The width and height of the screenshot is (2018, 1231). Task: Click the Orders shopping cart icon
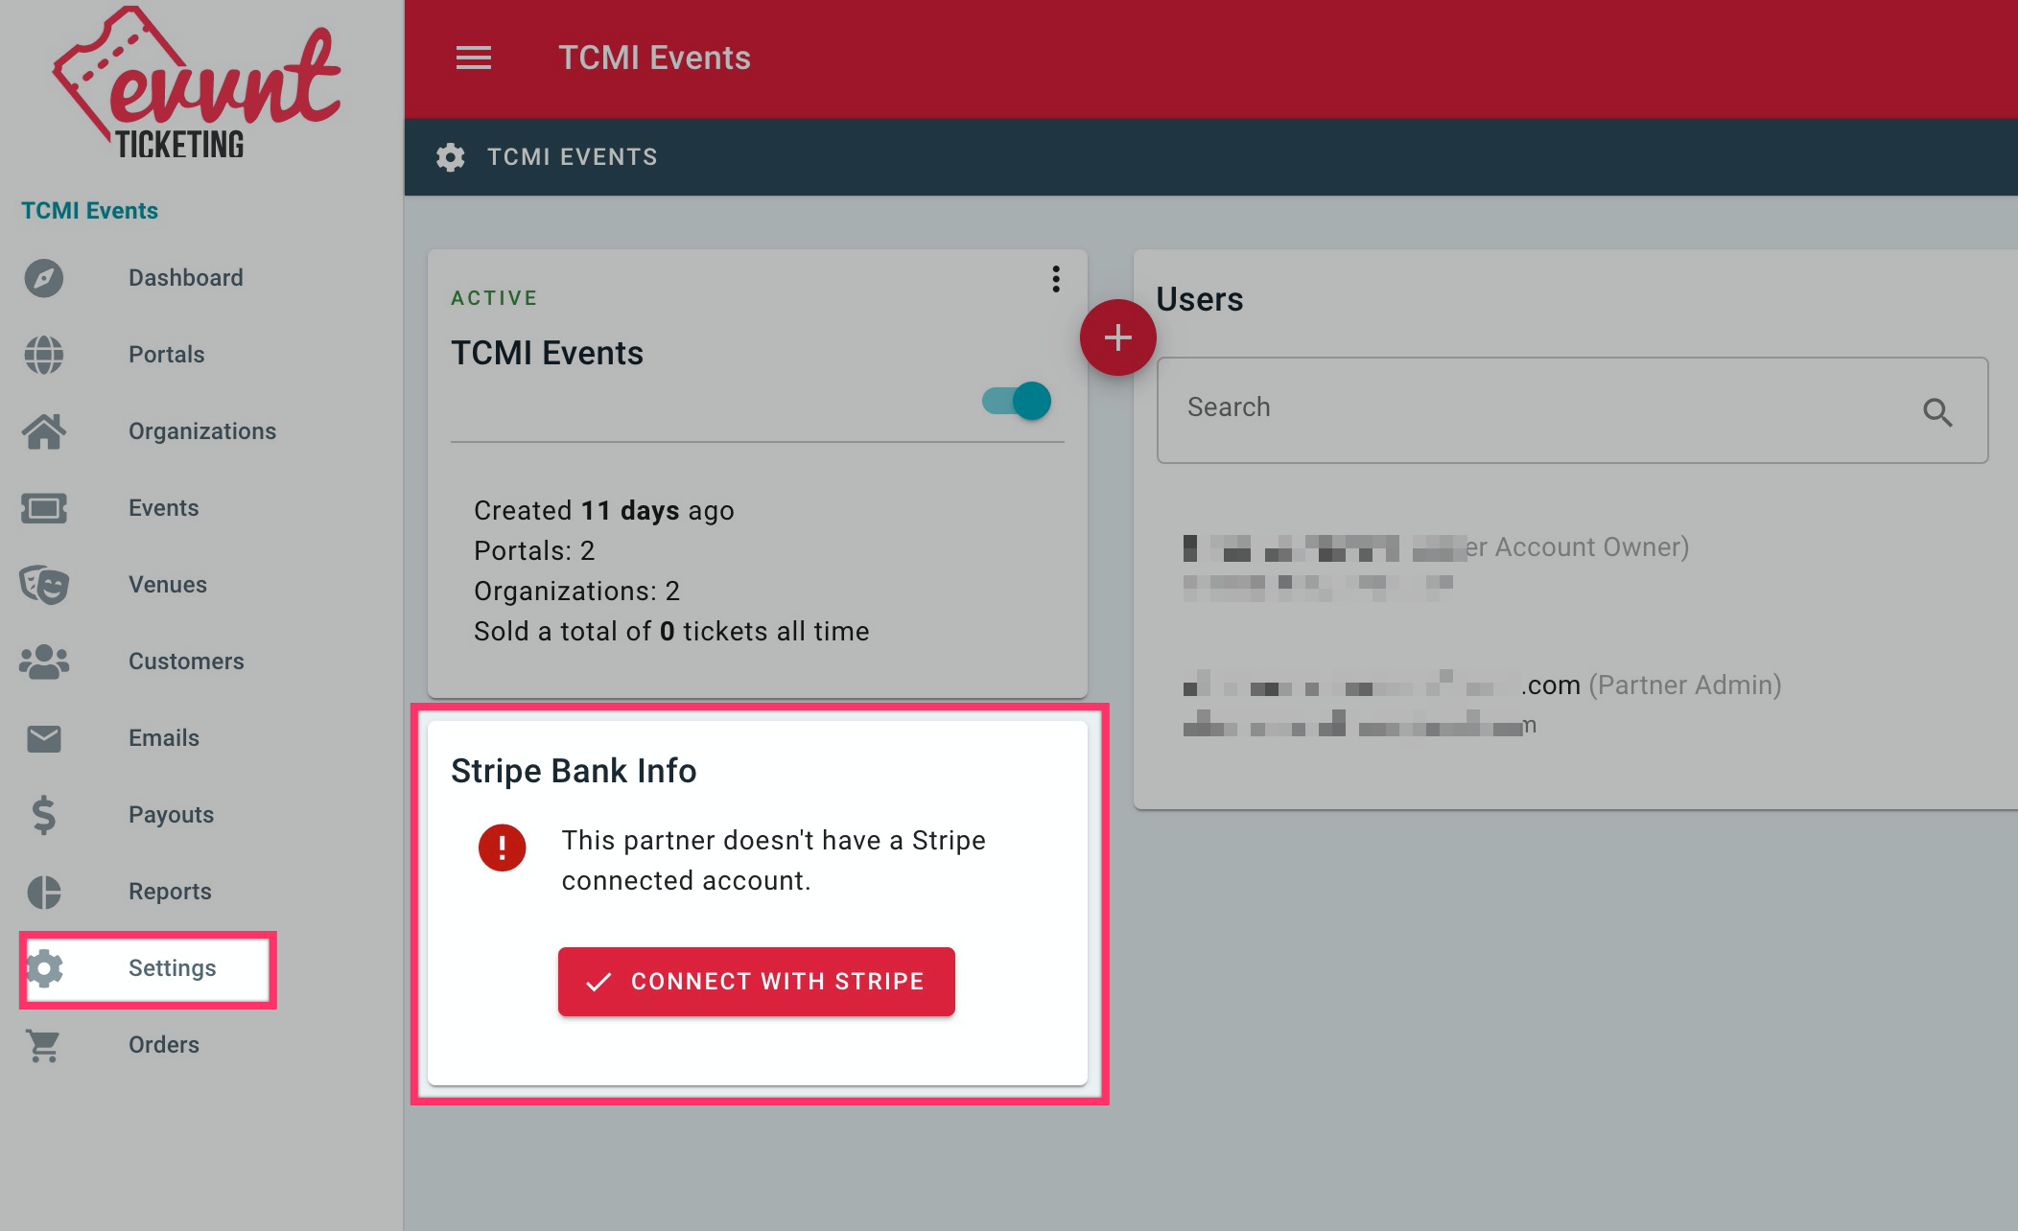point(44,1045)
